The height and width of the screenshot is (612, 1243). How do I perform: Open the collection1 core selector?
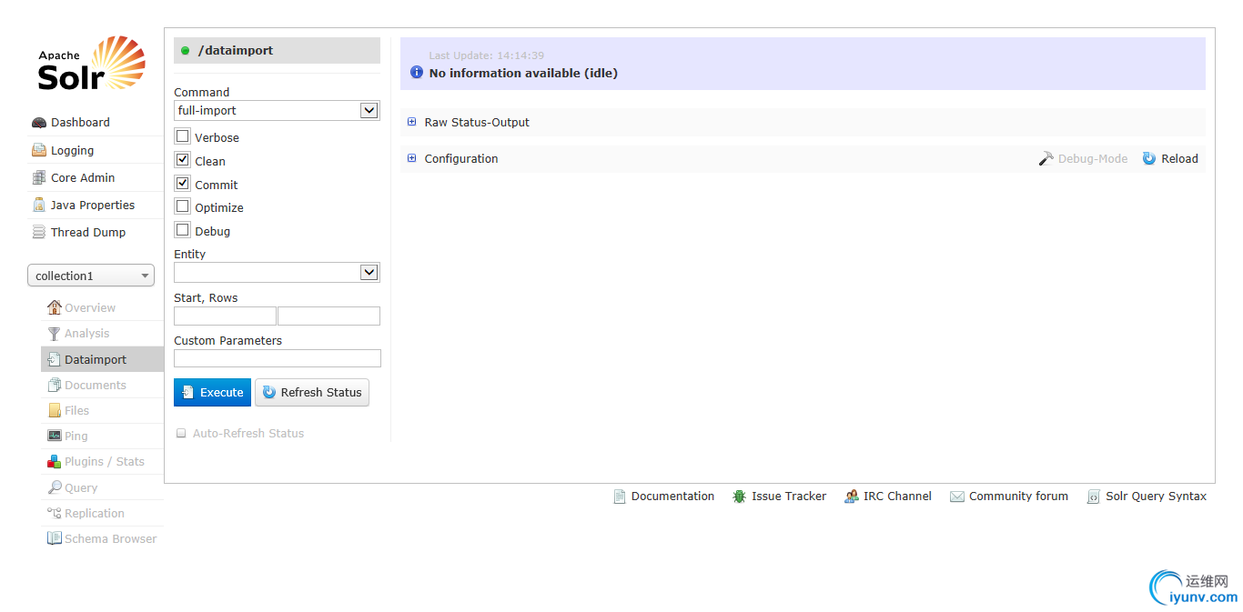pyautogui.click(x=91, y=276)
